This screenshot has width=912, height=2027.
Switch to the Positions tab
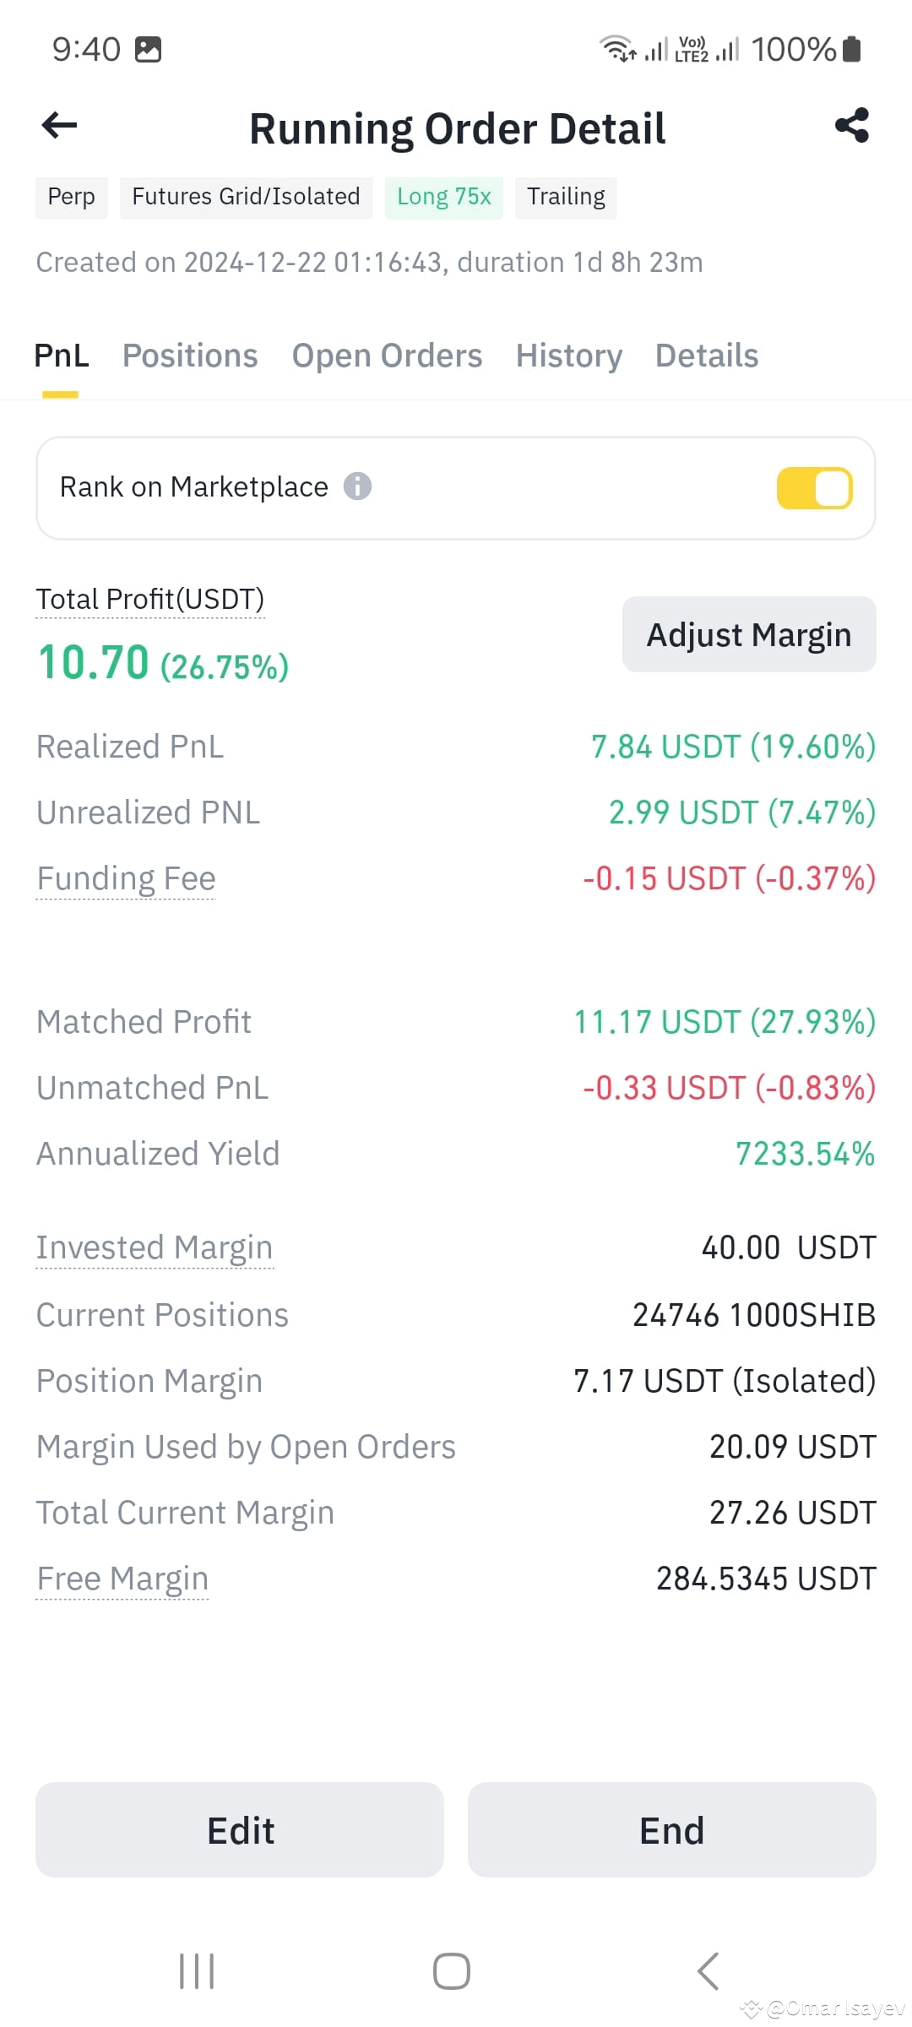coord(190,356)
